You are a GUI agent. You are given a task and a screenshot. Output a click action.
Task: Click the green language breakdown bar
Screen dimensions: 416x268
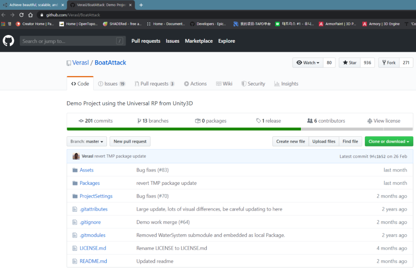pos(184,129)
